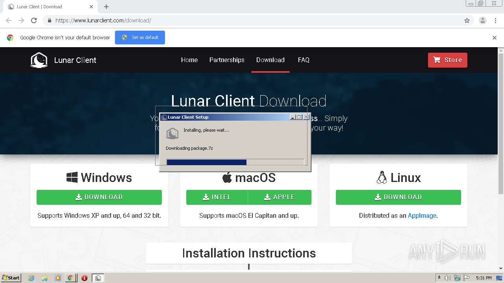Click the 'Downloading package.7z' status text
This screenshot has height=283, width=504.
coord(189,148)
